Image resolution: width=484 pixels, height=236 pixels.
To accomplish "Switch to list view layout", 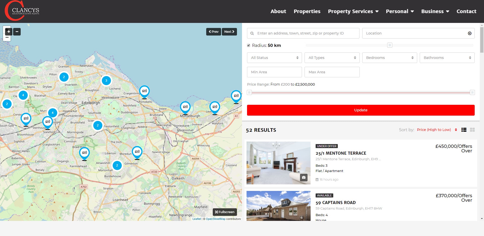I will 464,130.
